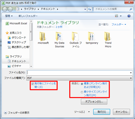This screenshot has width=135, height=119.
Task: Click the search magnifier icon
Action: (131, 9)
